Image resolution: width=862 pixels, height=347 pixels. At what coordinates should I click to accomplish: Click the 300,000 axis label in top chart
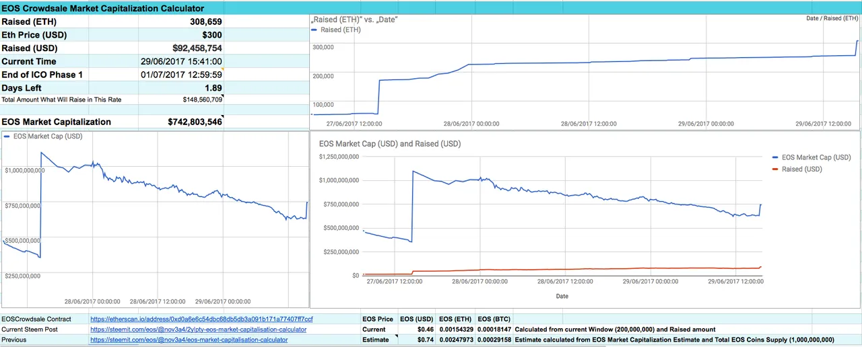click(x=323, y=47)
